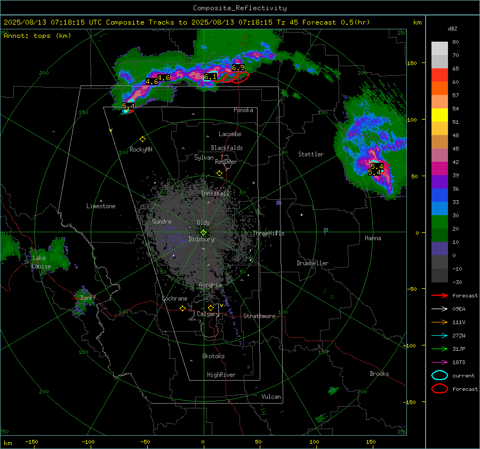Select the radar site diamond at Didsbury center
Viewport: 480px width, 449px height.
click(204, 233)
